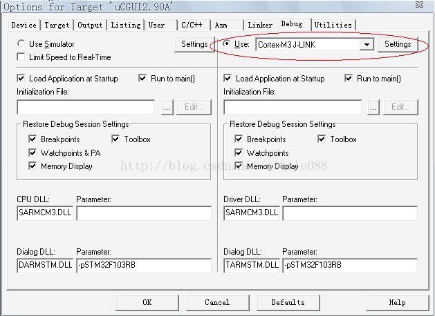435x316 pixels.
Task: Toggle J-LINK side Load Application at Startup
Action: coord(228,78)
